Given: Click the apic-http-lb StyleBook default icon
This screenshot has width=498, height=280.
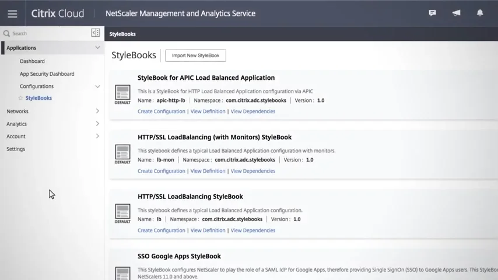Looking at the screenshot, I should pos(122,94).
